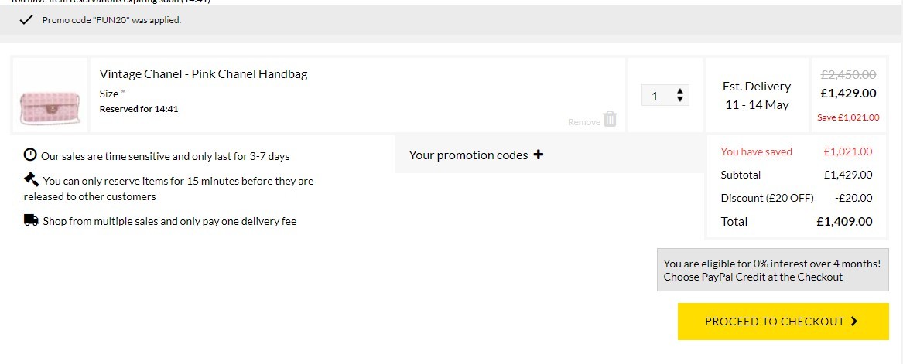Click the gavel icon beside reserve notice
903x364 pixels.
click(31, 179)
